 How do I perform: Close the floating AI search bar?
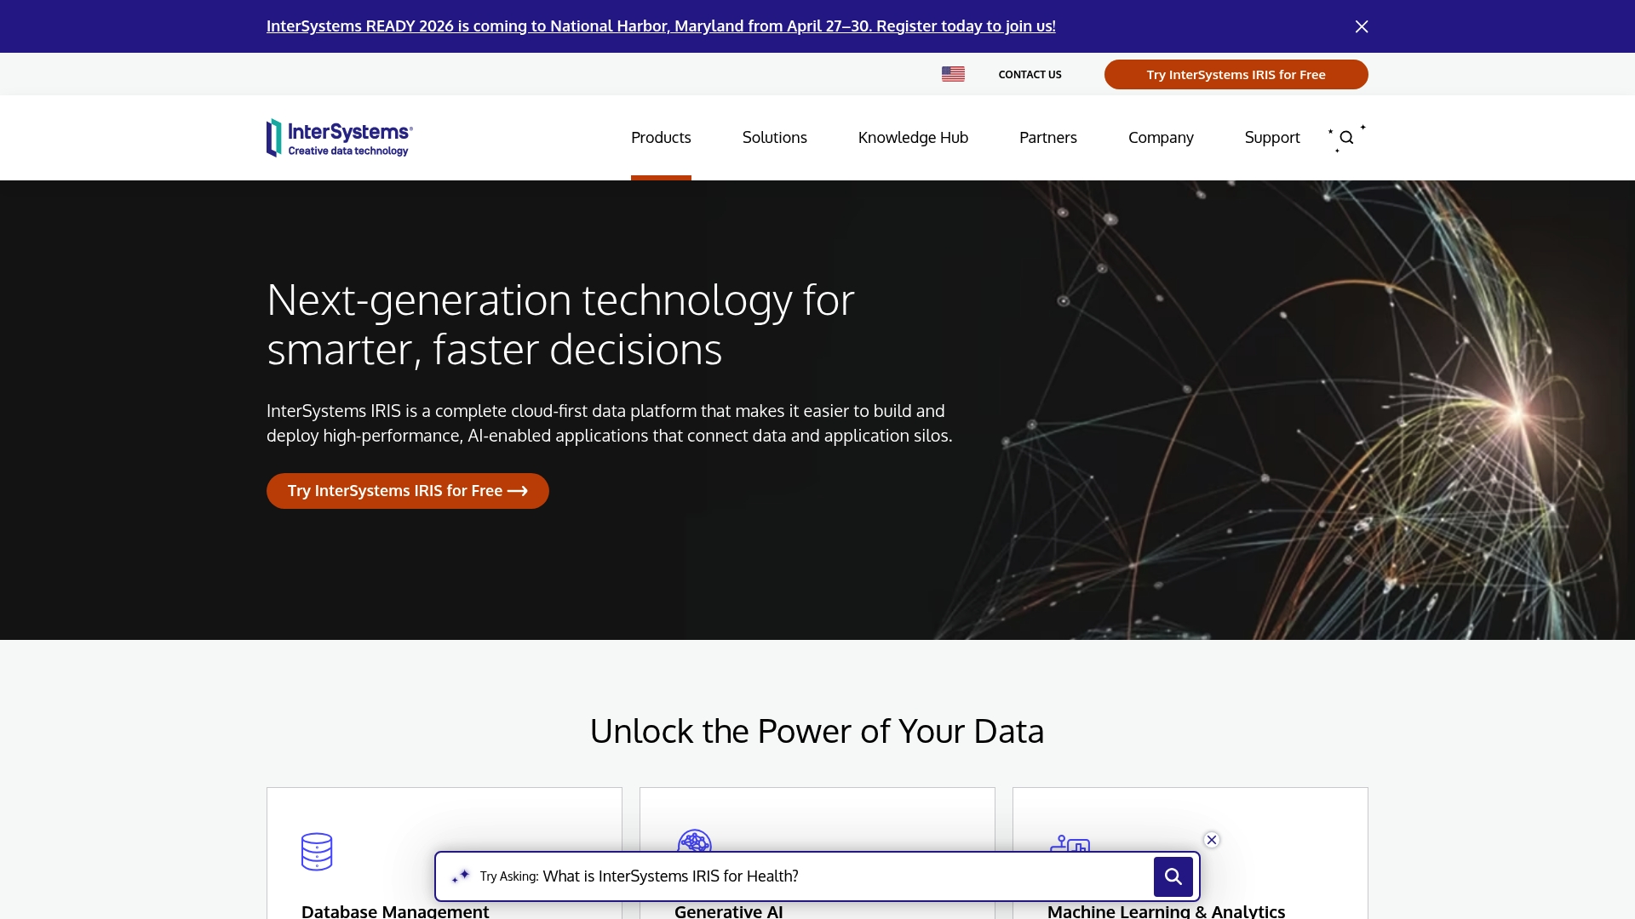[1211, 839]
